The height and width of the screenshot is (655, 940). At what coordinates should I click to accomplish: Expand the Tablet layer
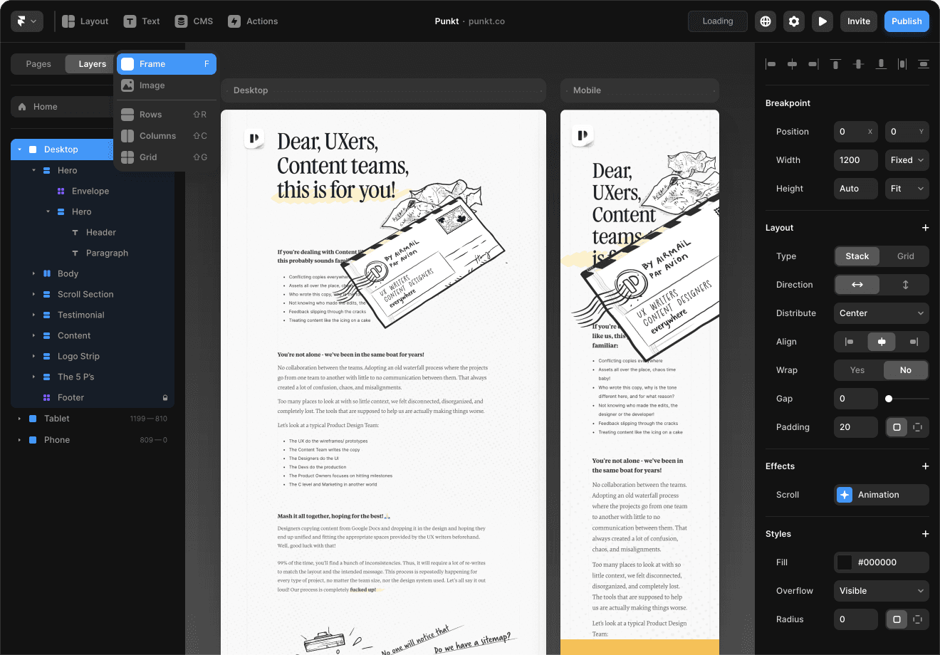coord(19,419)
